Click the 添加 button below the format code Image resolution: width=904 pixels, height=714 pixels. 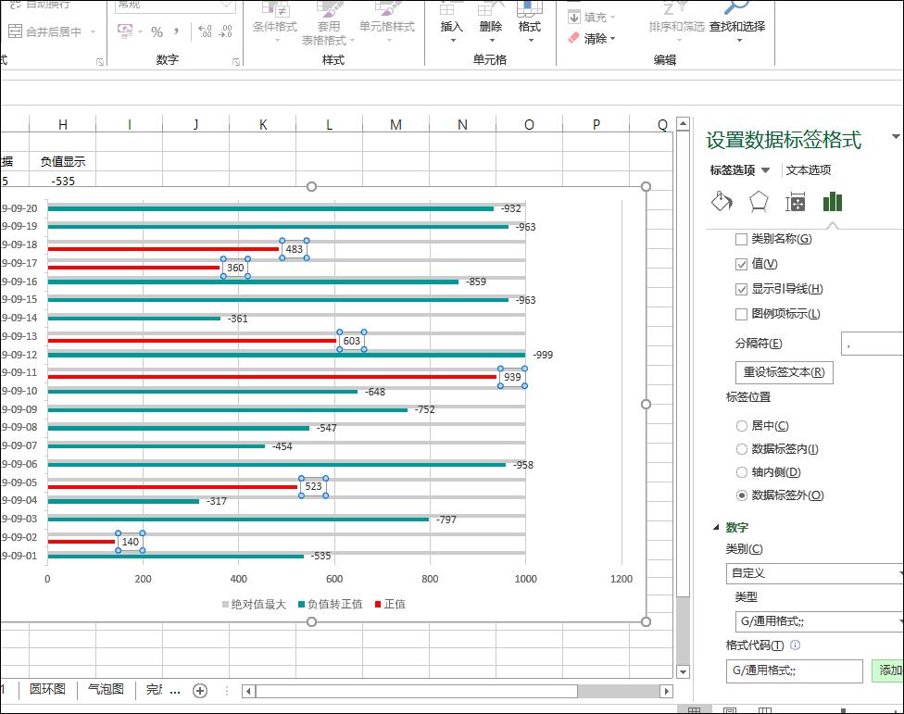tap(888, 670)
